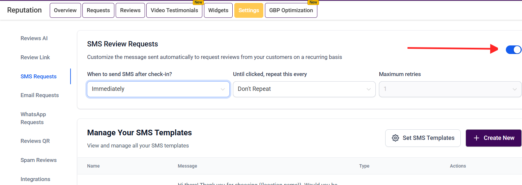Screen dimensions: 522x185
Task: Expand the Don't Repeat dropdown
Action: click(x=304, y=89)
